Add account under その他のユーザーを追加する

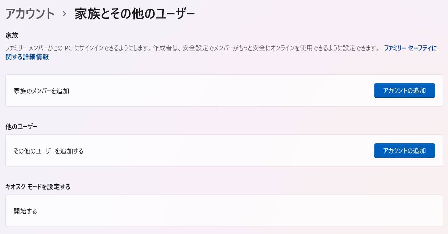[404, 151]
